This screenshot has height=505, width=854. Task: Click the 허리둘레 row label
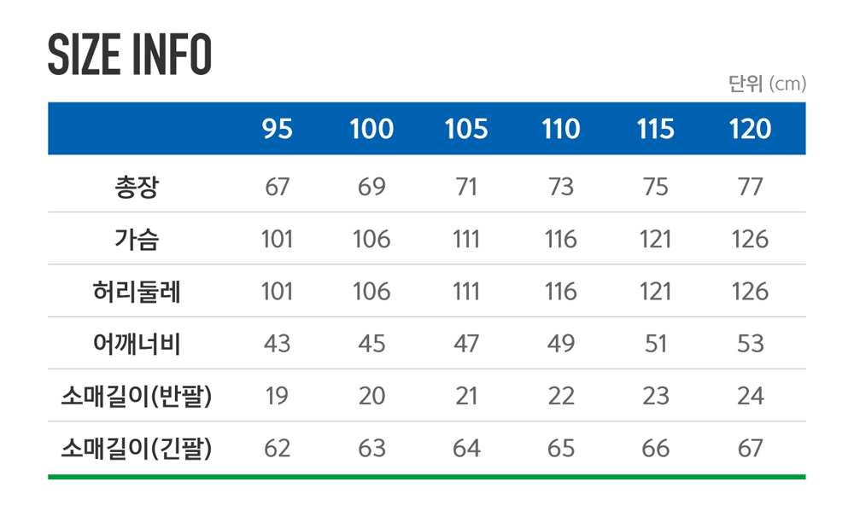tap(136, 292)
